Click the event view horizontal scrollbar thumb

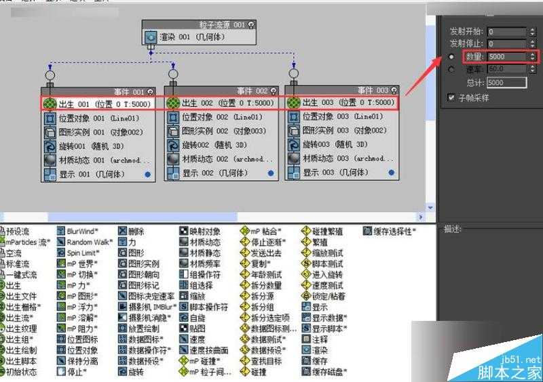[143, 217]
